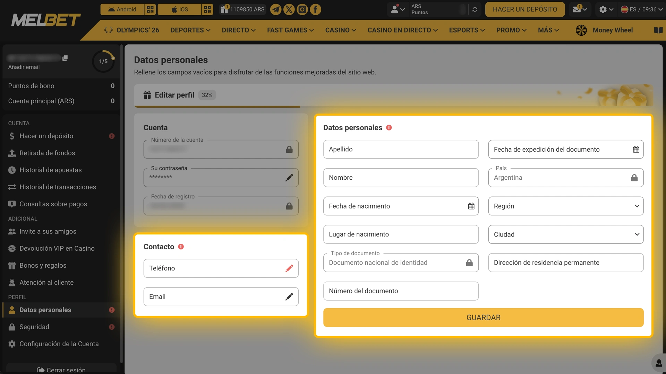The height and width of the screenshot is (374, 666).
Task: Open Atención al cliente
Action: pyautogui.click(x=61, y=282)
